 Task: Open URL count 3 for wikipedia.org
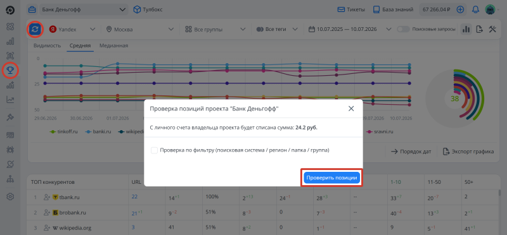pos(133,227)
